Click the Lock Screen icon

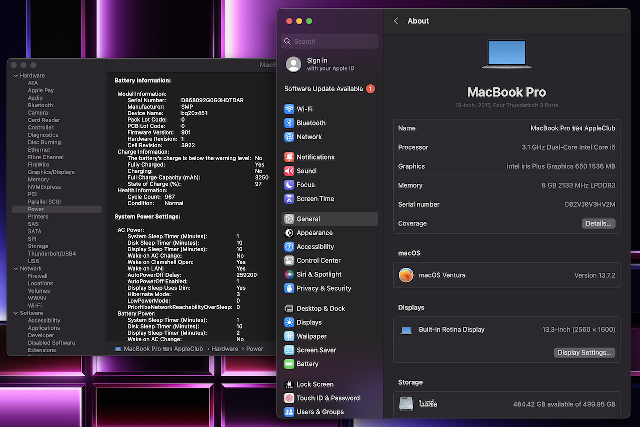tap(289, 384)
